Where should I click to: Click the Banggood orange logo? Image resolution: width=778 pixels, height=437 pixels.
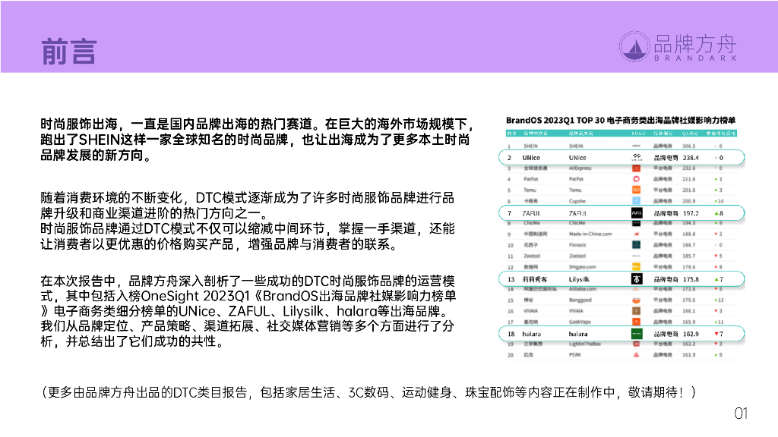click(636, 300)
